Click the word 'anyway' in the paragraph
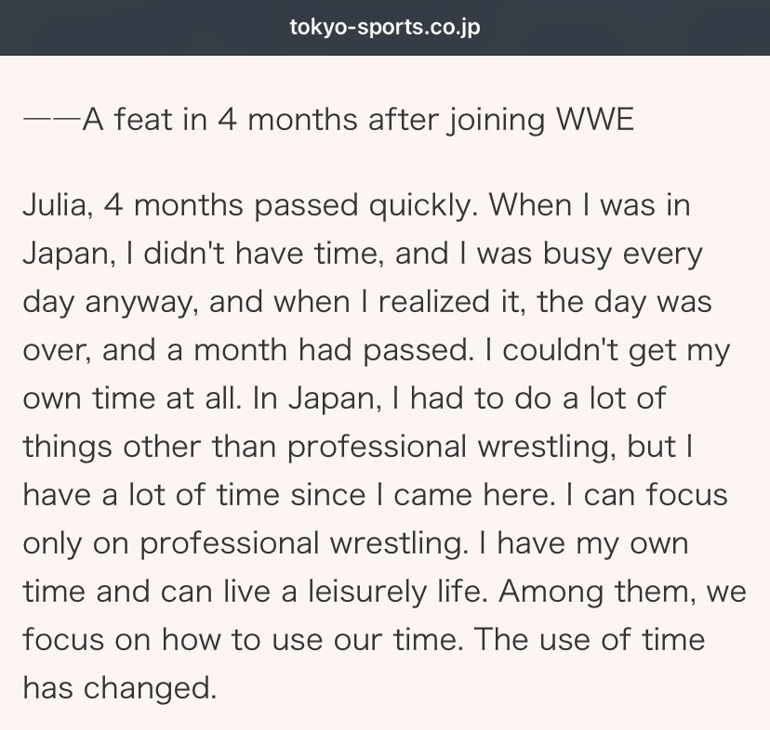Viewport: 770px width, 730px height. pos(138,303)
